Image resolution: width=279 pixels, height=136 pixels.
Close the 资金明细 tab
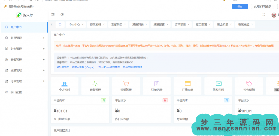(231, 25)
